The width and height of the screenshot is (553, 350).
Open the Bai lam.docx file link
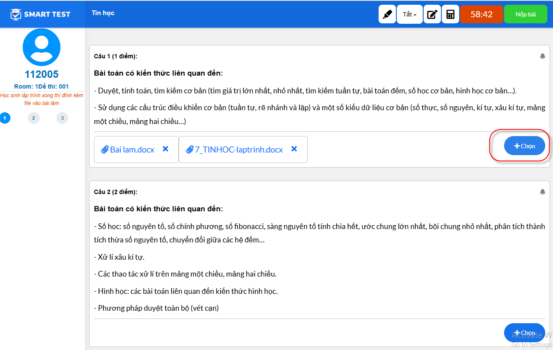(x=128, y=150)
